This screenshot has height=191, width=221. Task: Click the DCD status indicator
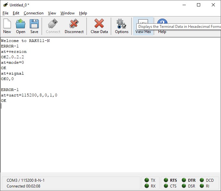202,180
